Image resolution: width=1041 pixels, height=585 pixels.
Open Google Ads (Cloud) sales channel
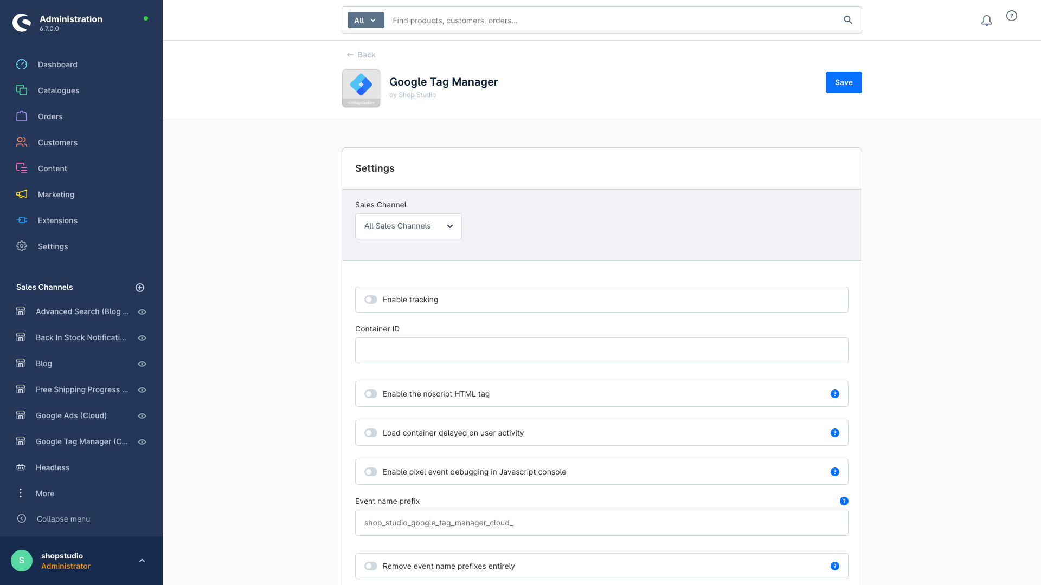click(x=71, y=415)
